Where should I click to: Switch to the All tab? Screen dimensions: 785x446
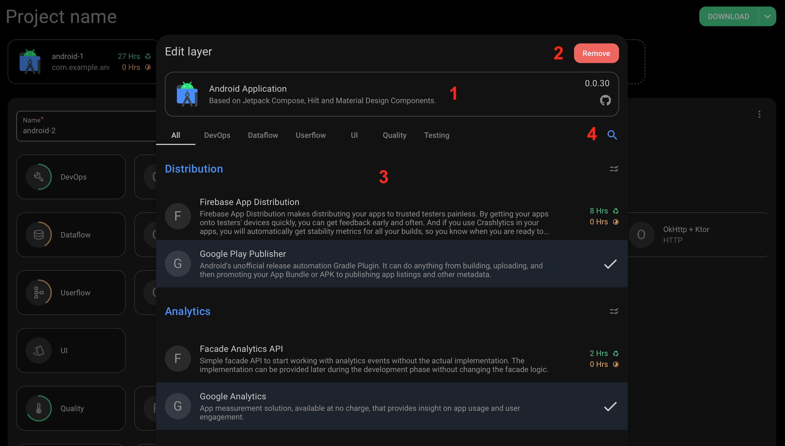pos(176,135)
